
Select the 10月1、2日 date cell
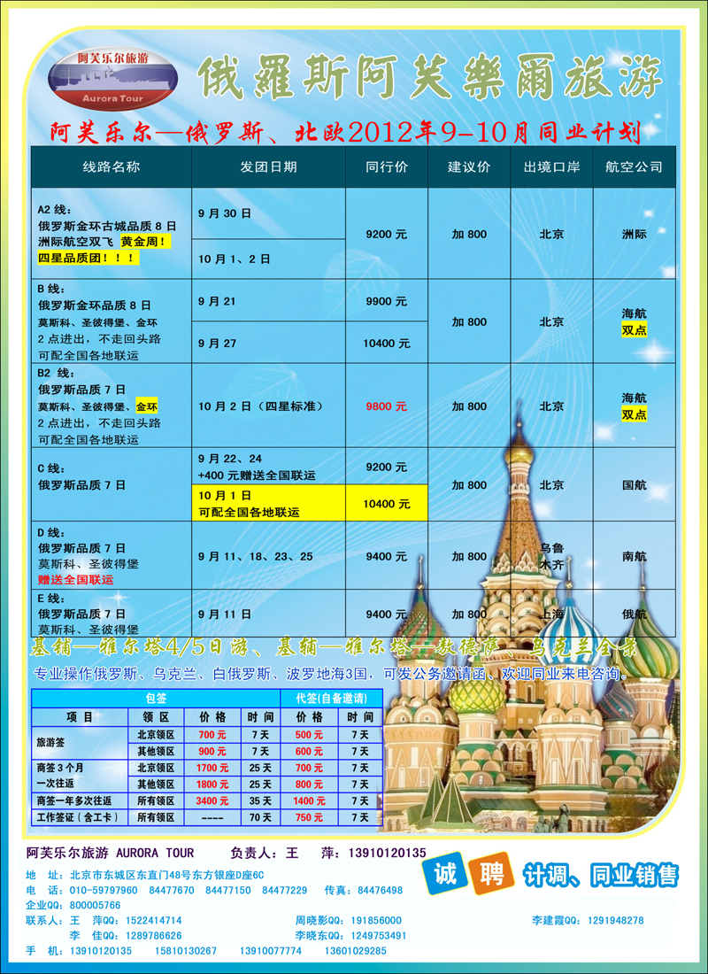(268, 259)
